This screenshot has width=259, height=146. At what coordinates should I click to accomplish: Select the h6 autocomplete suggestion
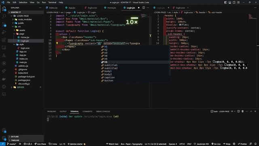click(135, 62)
